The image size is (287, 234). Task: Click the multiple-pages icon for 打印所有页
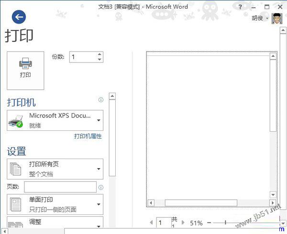click(16, 169)
